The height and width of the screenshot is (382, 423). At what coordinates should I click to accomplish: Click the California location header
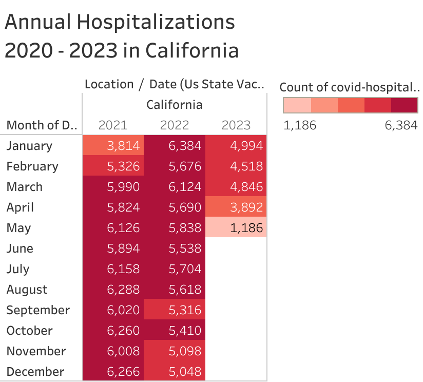click(175, 105)
